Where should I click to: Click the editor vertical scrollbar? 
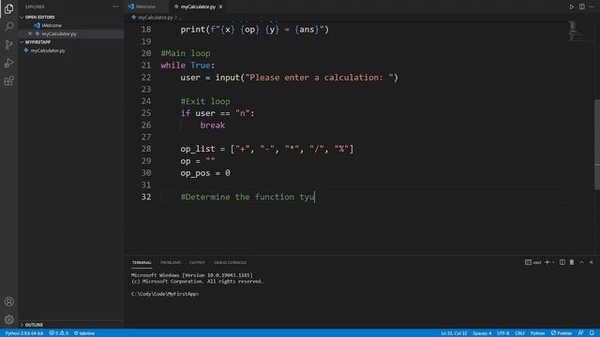click(597, 144)
